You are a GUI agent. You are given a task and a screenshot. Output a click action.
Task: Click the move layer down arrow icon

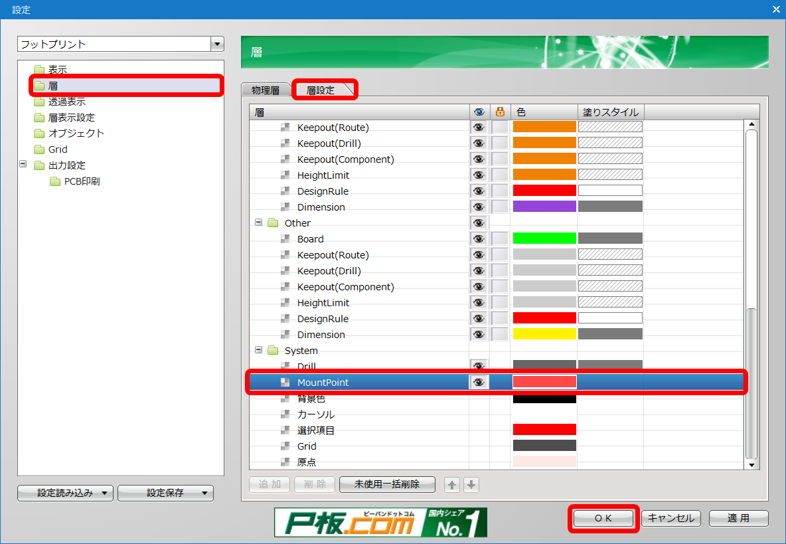[x=471, y=485]
